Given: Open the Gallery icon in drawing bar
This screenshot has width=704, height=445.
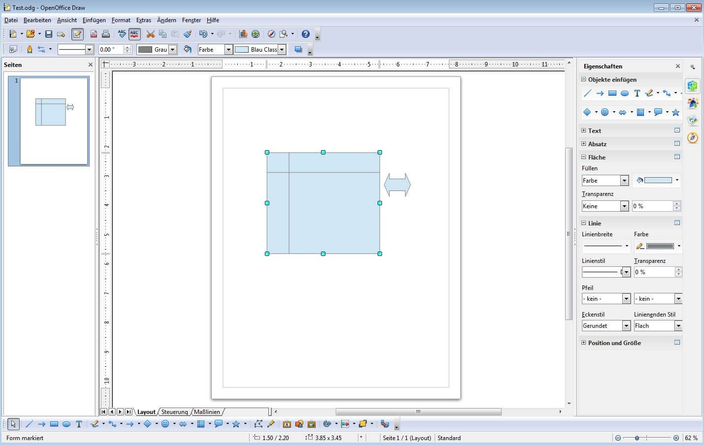Looking at the screenshot, I should pos(312,424).
